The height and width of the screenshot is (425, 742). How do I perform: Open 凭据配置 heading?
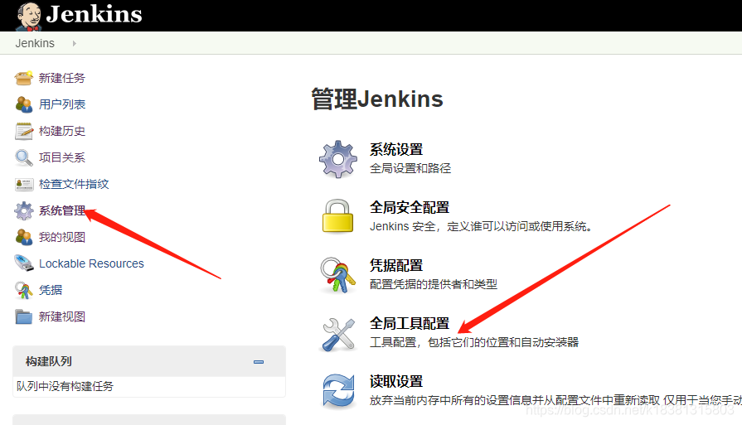tap(396, 266)
